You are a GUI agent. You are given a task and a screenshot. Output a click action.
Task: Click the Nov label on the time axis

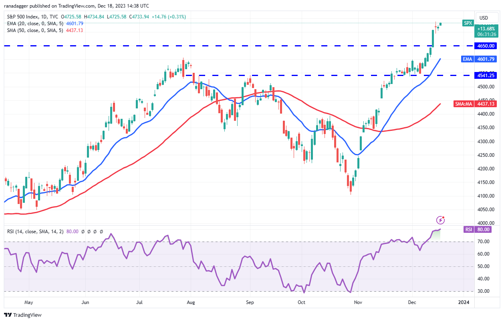point(357,302)
